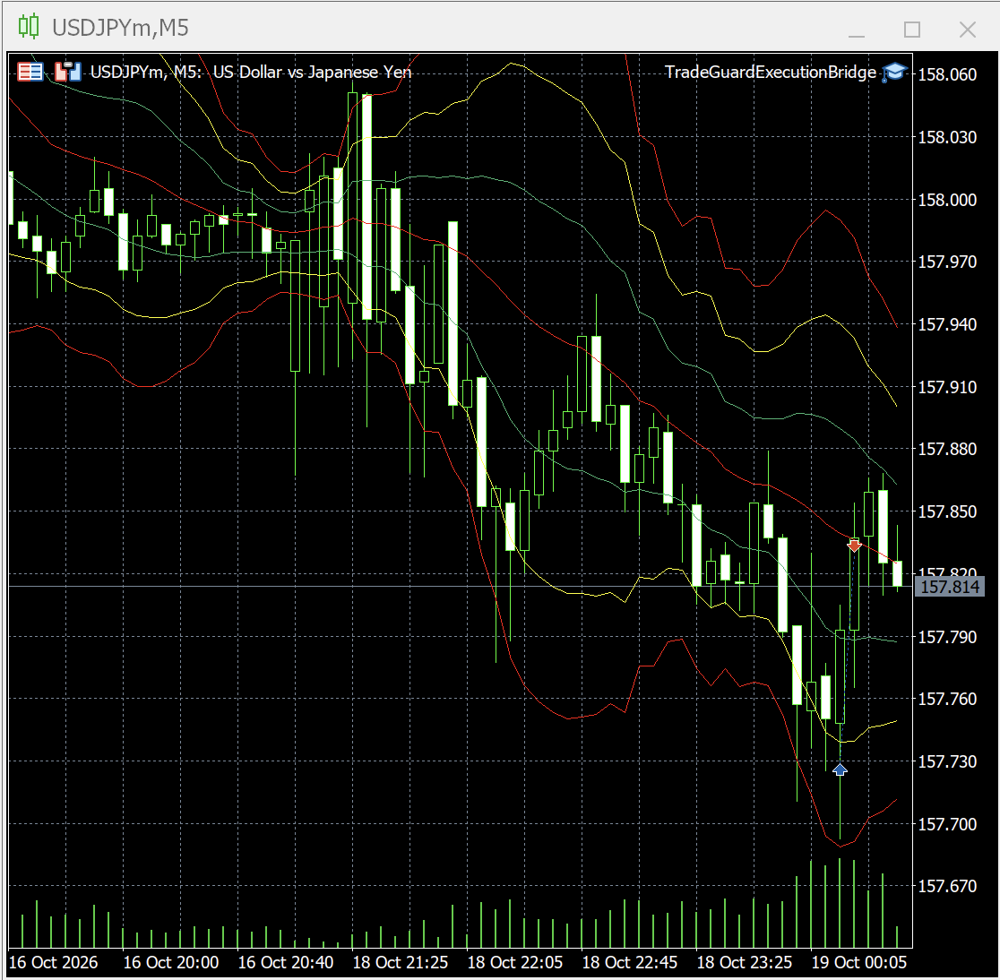Click the '16 Oct 20:40' time axis label
Screen dimensions: 1000x980
286,962
